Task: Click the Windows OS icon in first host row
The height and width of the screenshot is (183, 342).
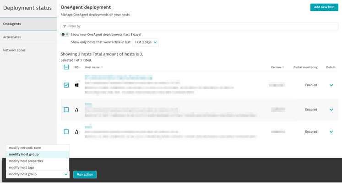Action: (x=76, y=85)
